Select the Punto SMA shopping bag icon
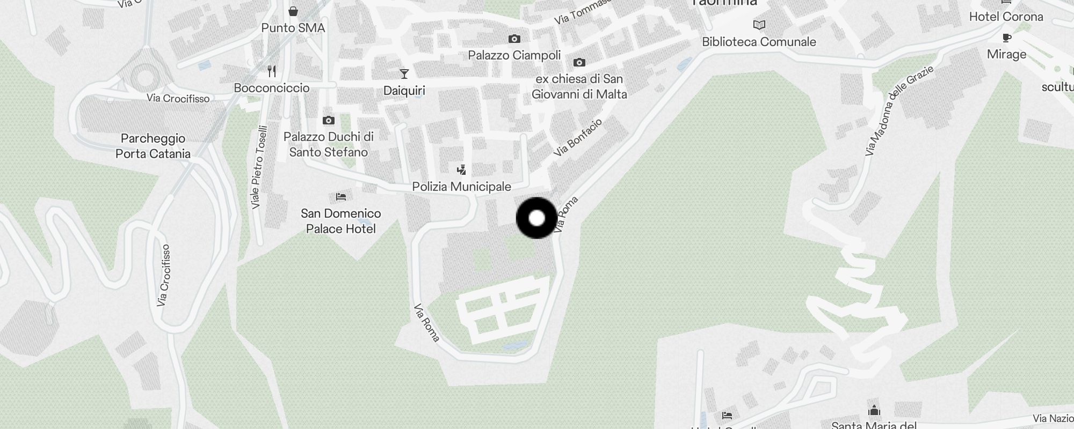This screenshot has height=429, width=1074. click(293, 11)
